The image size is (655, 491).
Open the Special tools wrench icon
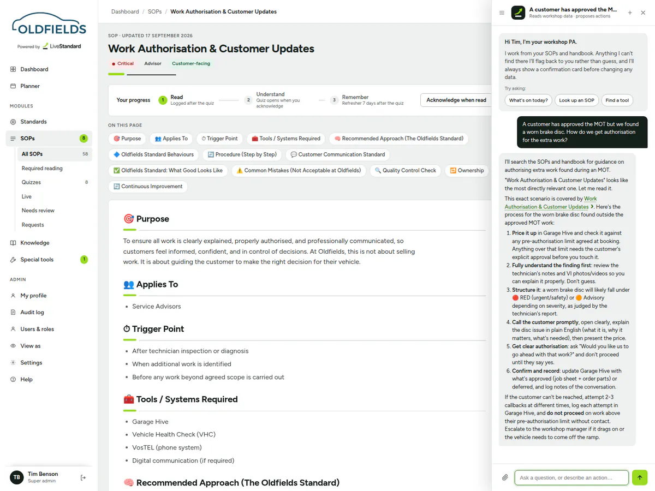tap(13, 260)
